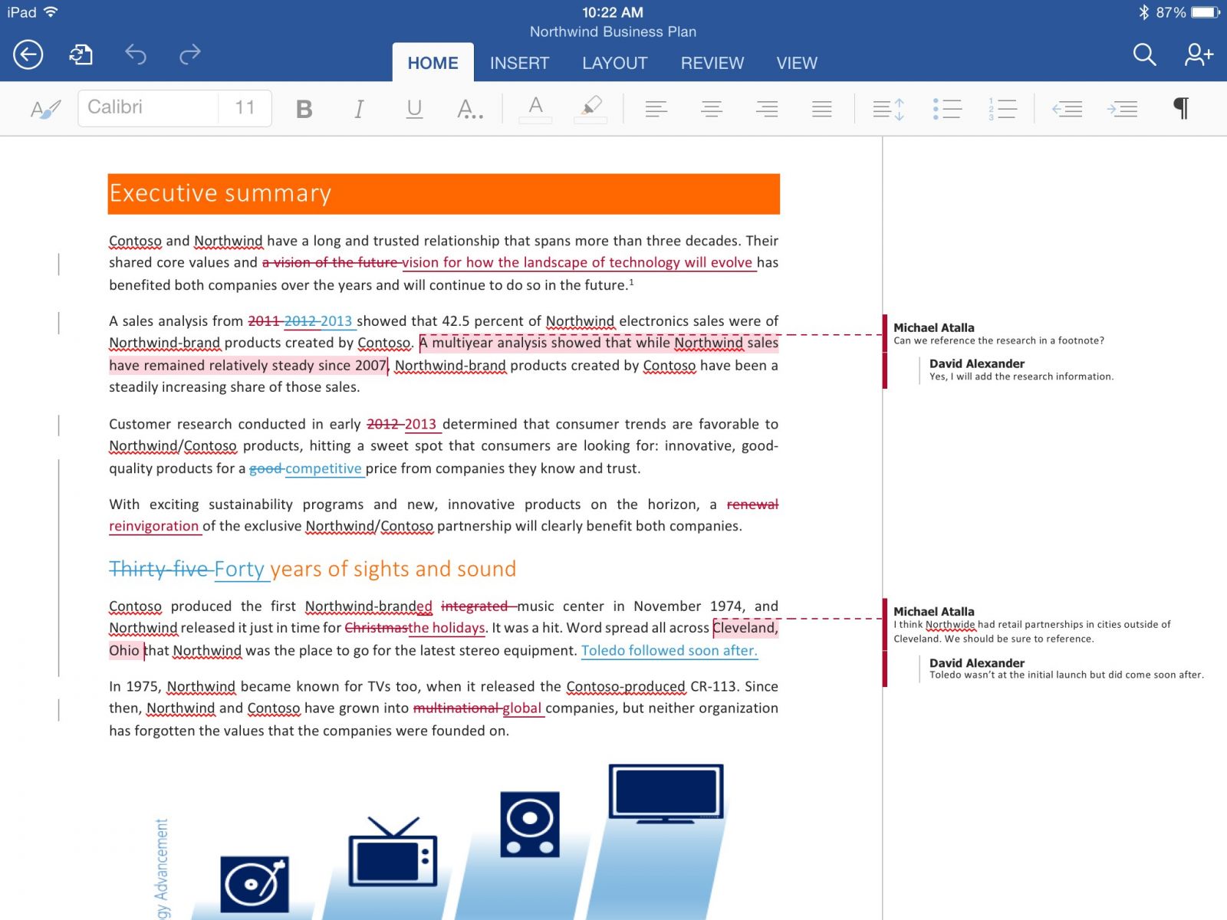Open the text styles brush icon
The height and width of the screenshot is (920, 1227).
[45, 109]
